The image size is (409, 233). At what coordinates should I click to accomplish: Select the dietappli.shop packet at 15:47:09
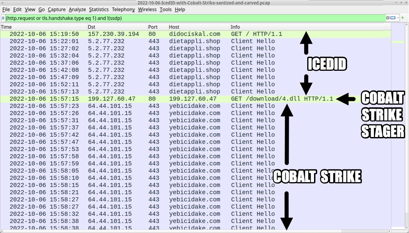click(x=195, y=77)
